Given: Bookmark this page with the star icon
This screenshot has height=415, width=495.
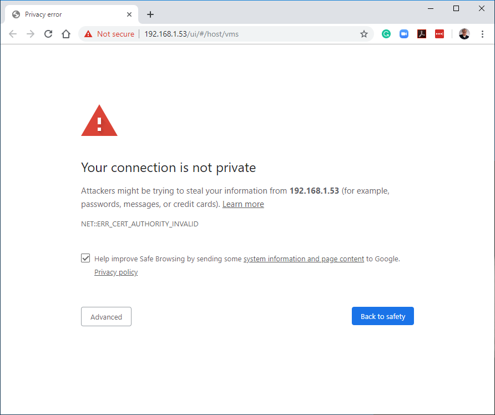Looking at the screenshot, I should click(364, 34).
